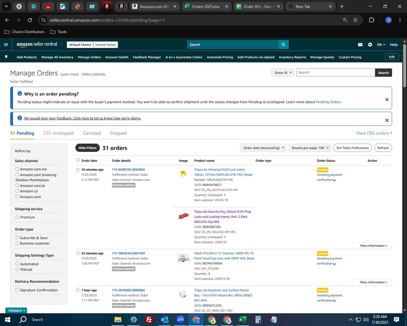Open Excel from the taskbar
Screen dimensions: 407x326
pos(242,320)
